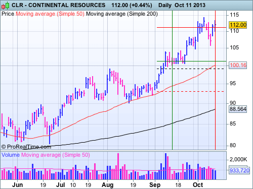Click the Aug label on time axis
The width and height of the screenshot is (253, 189).
107,185
